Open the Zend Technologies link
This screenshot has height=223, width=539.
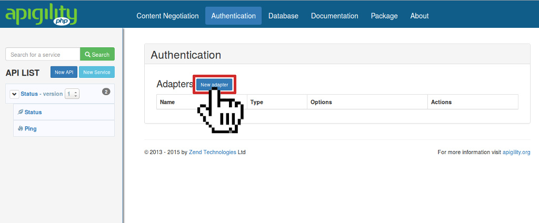point(213,152)
